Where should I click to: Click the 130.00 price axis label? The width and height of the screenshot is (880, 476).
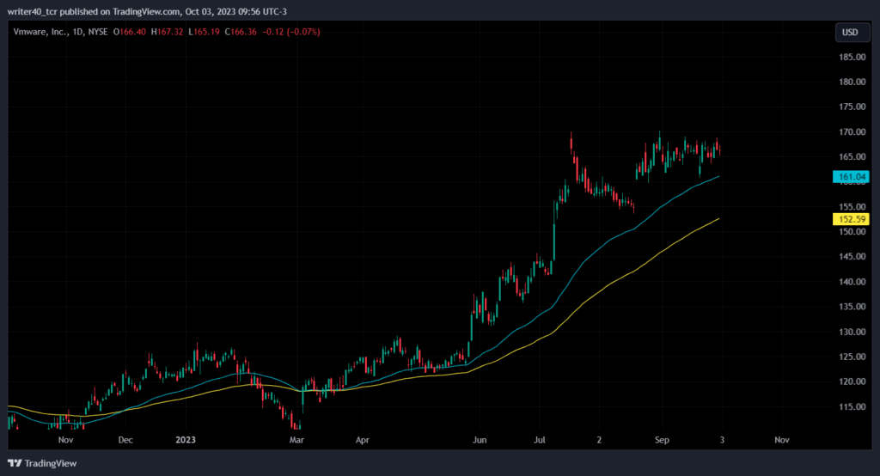[852, 332]
